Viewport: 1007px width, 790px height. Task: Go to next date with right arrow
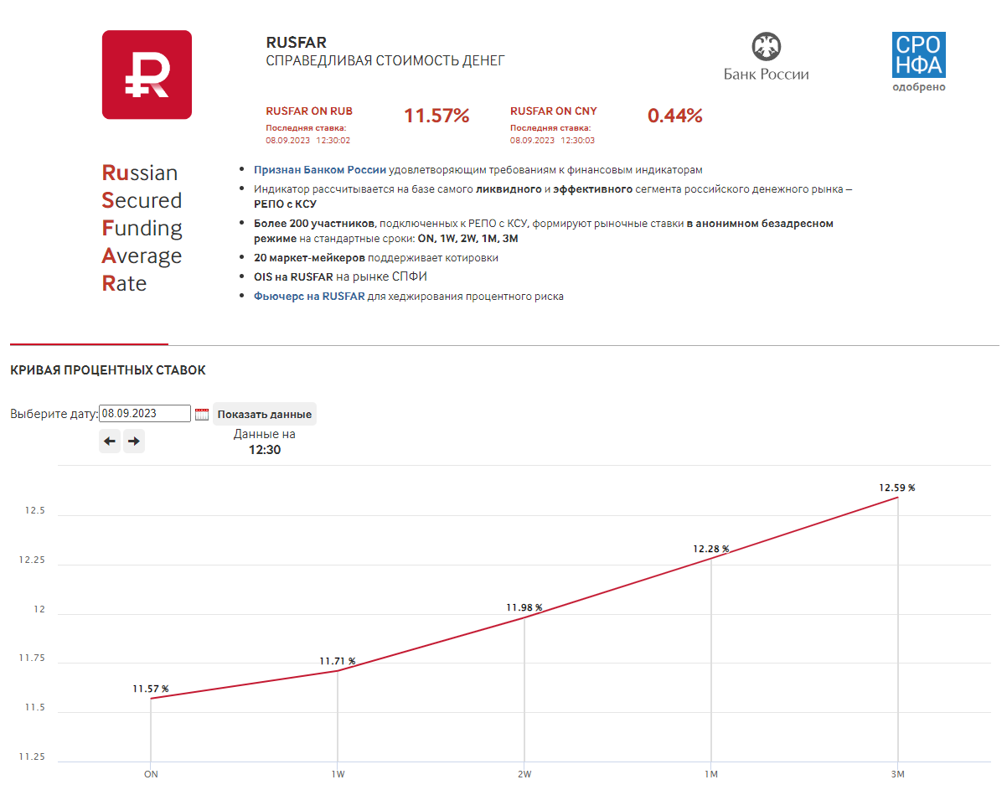(x=134, y=441)
